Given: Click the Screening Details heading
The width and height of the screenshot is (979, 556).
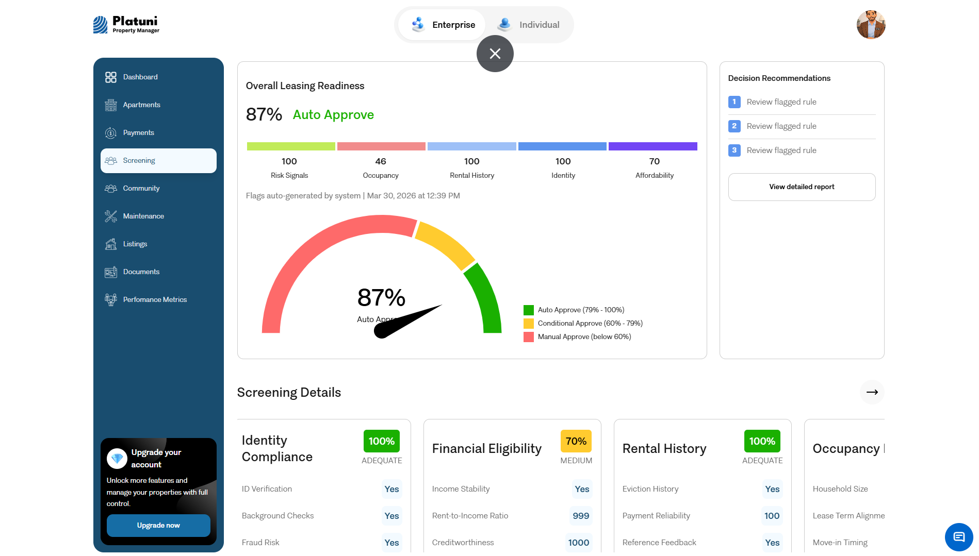Looking at the screenshot, I should pos(289,393).
